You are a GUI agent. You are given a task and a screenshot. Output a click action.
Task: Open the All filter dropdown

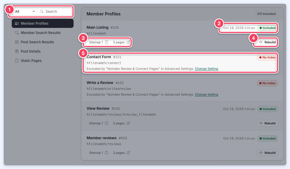coord(25,11)
